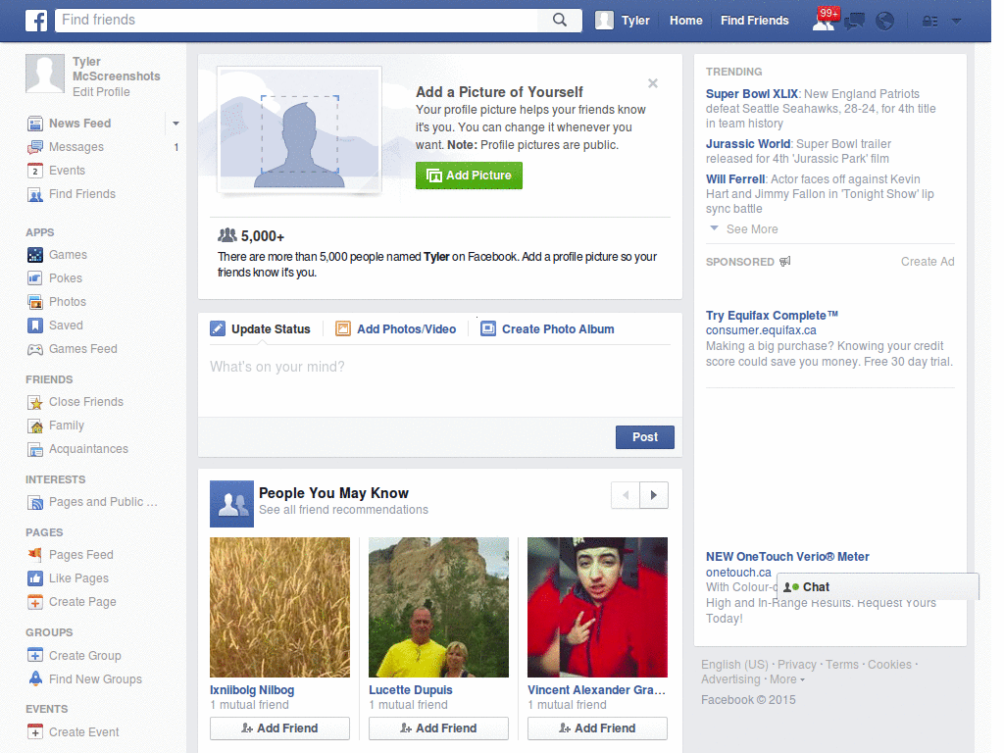
Task: Click Find New Groups icon
Action: point(35,678)
